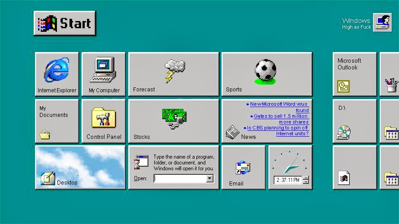Open the pencil cup tile
This screenshot has width=399, height=224.
pyautogui.click(x=390, y=74)
